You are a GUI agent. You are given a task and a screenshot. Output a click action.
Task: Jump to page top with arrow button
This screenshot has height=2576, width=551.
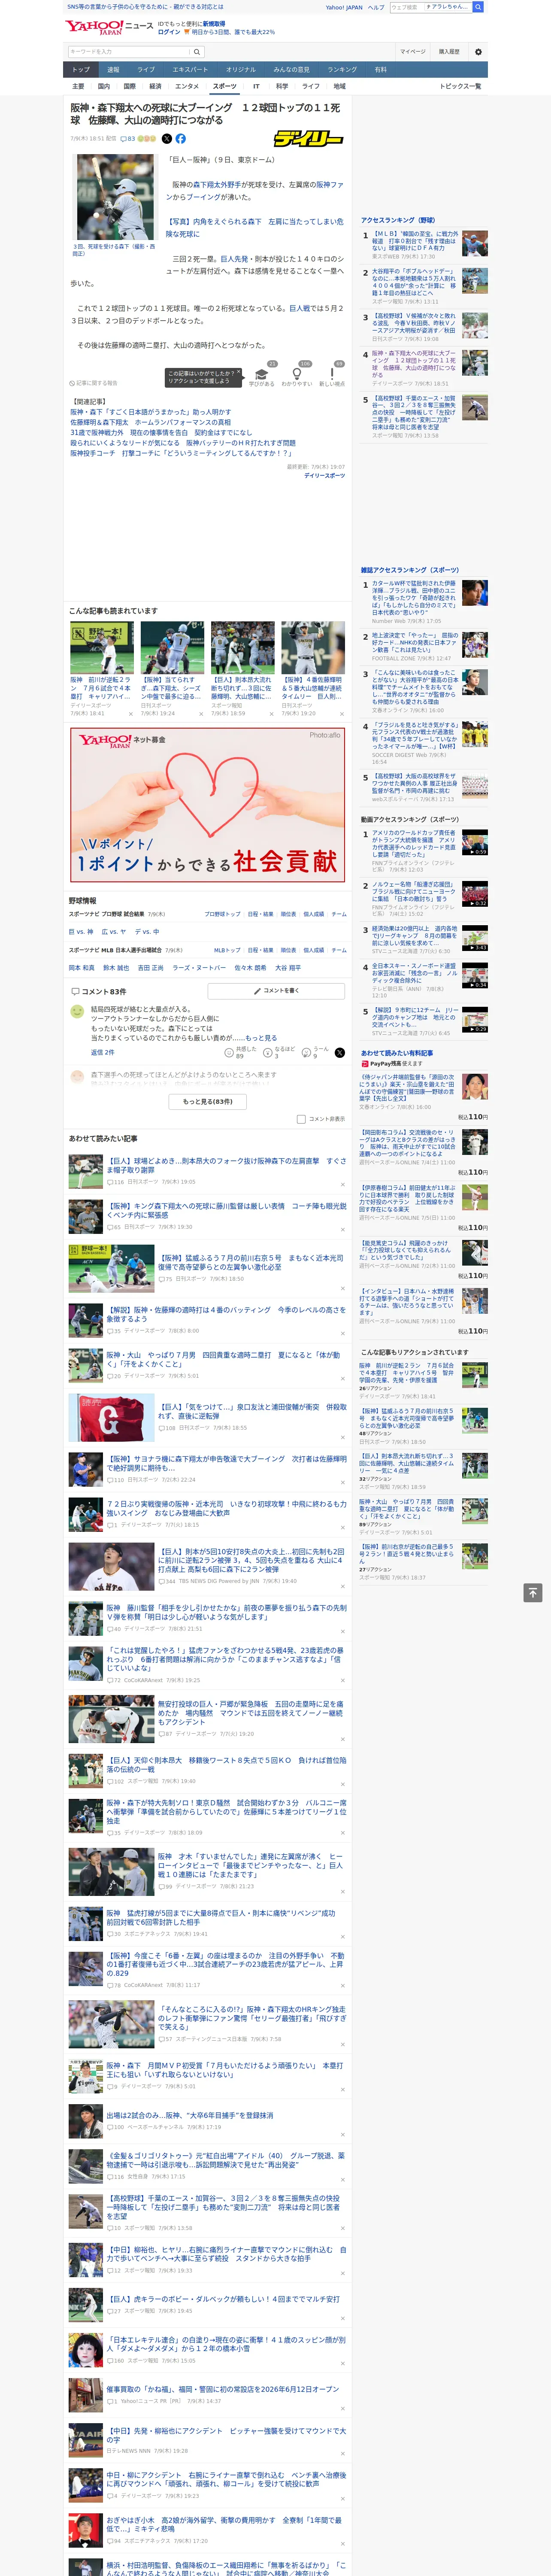coord(533,1592)
